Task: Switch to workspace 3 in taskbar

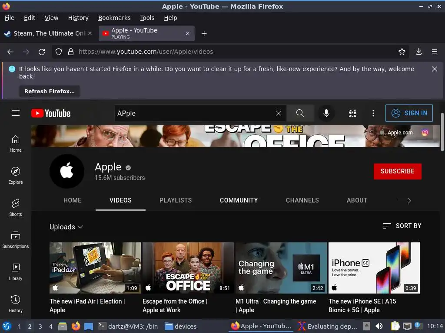Action: [40, 326]
